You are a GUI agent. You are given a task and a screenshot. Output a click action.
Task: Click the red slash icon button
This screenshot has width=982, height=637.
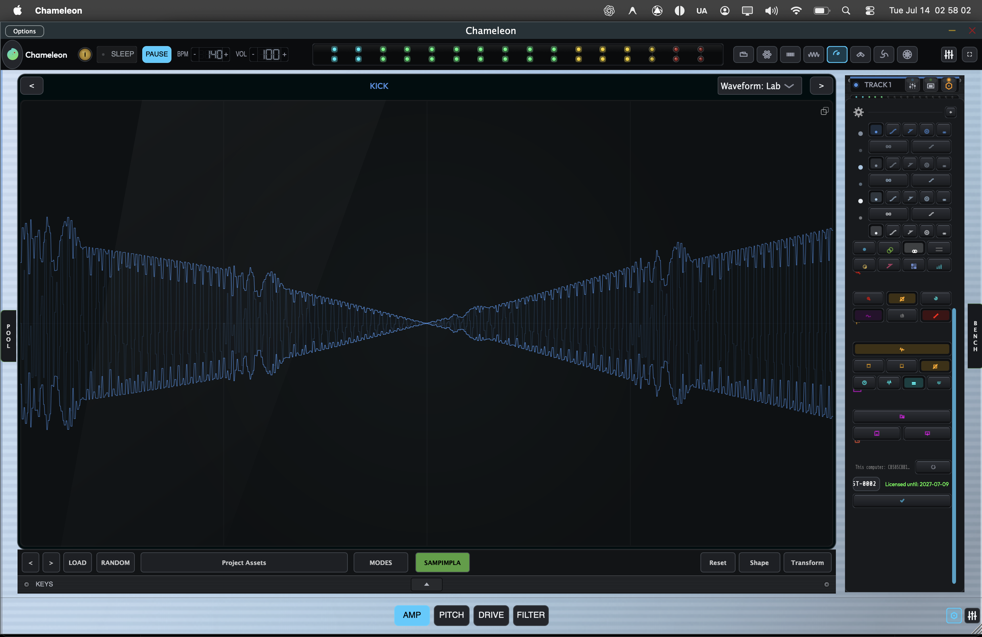coord(936,316)
